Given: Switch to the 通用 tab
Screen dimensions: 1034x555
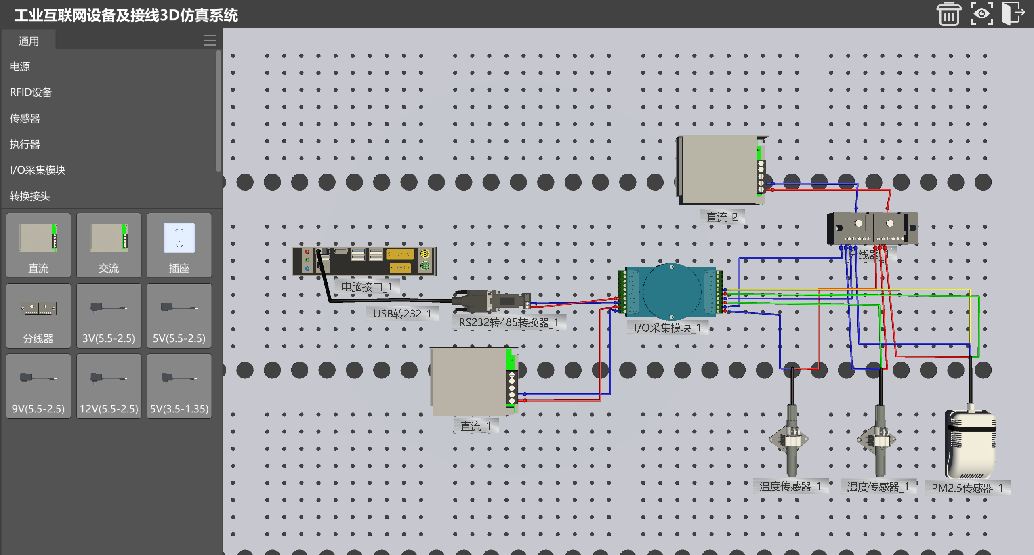Looking at the screenshot, I should click(x=29, y=41).
